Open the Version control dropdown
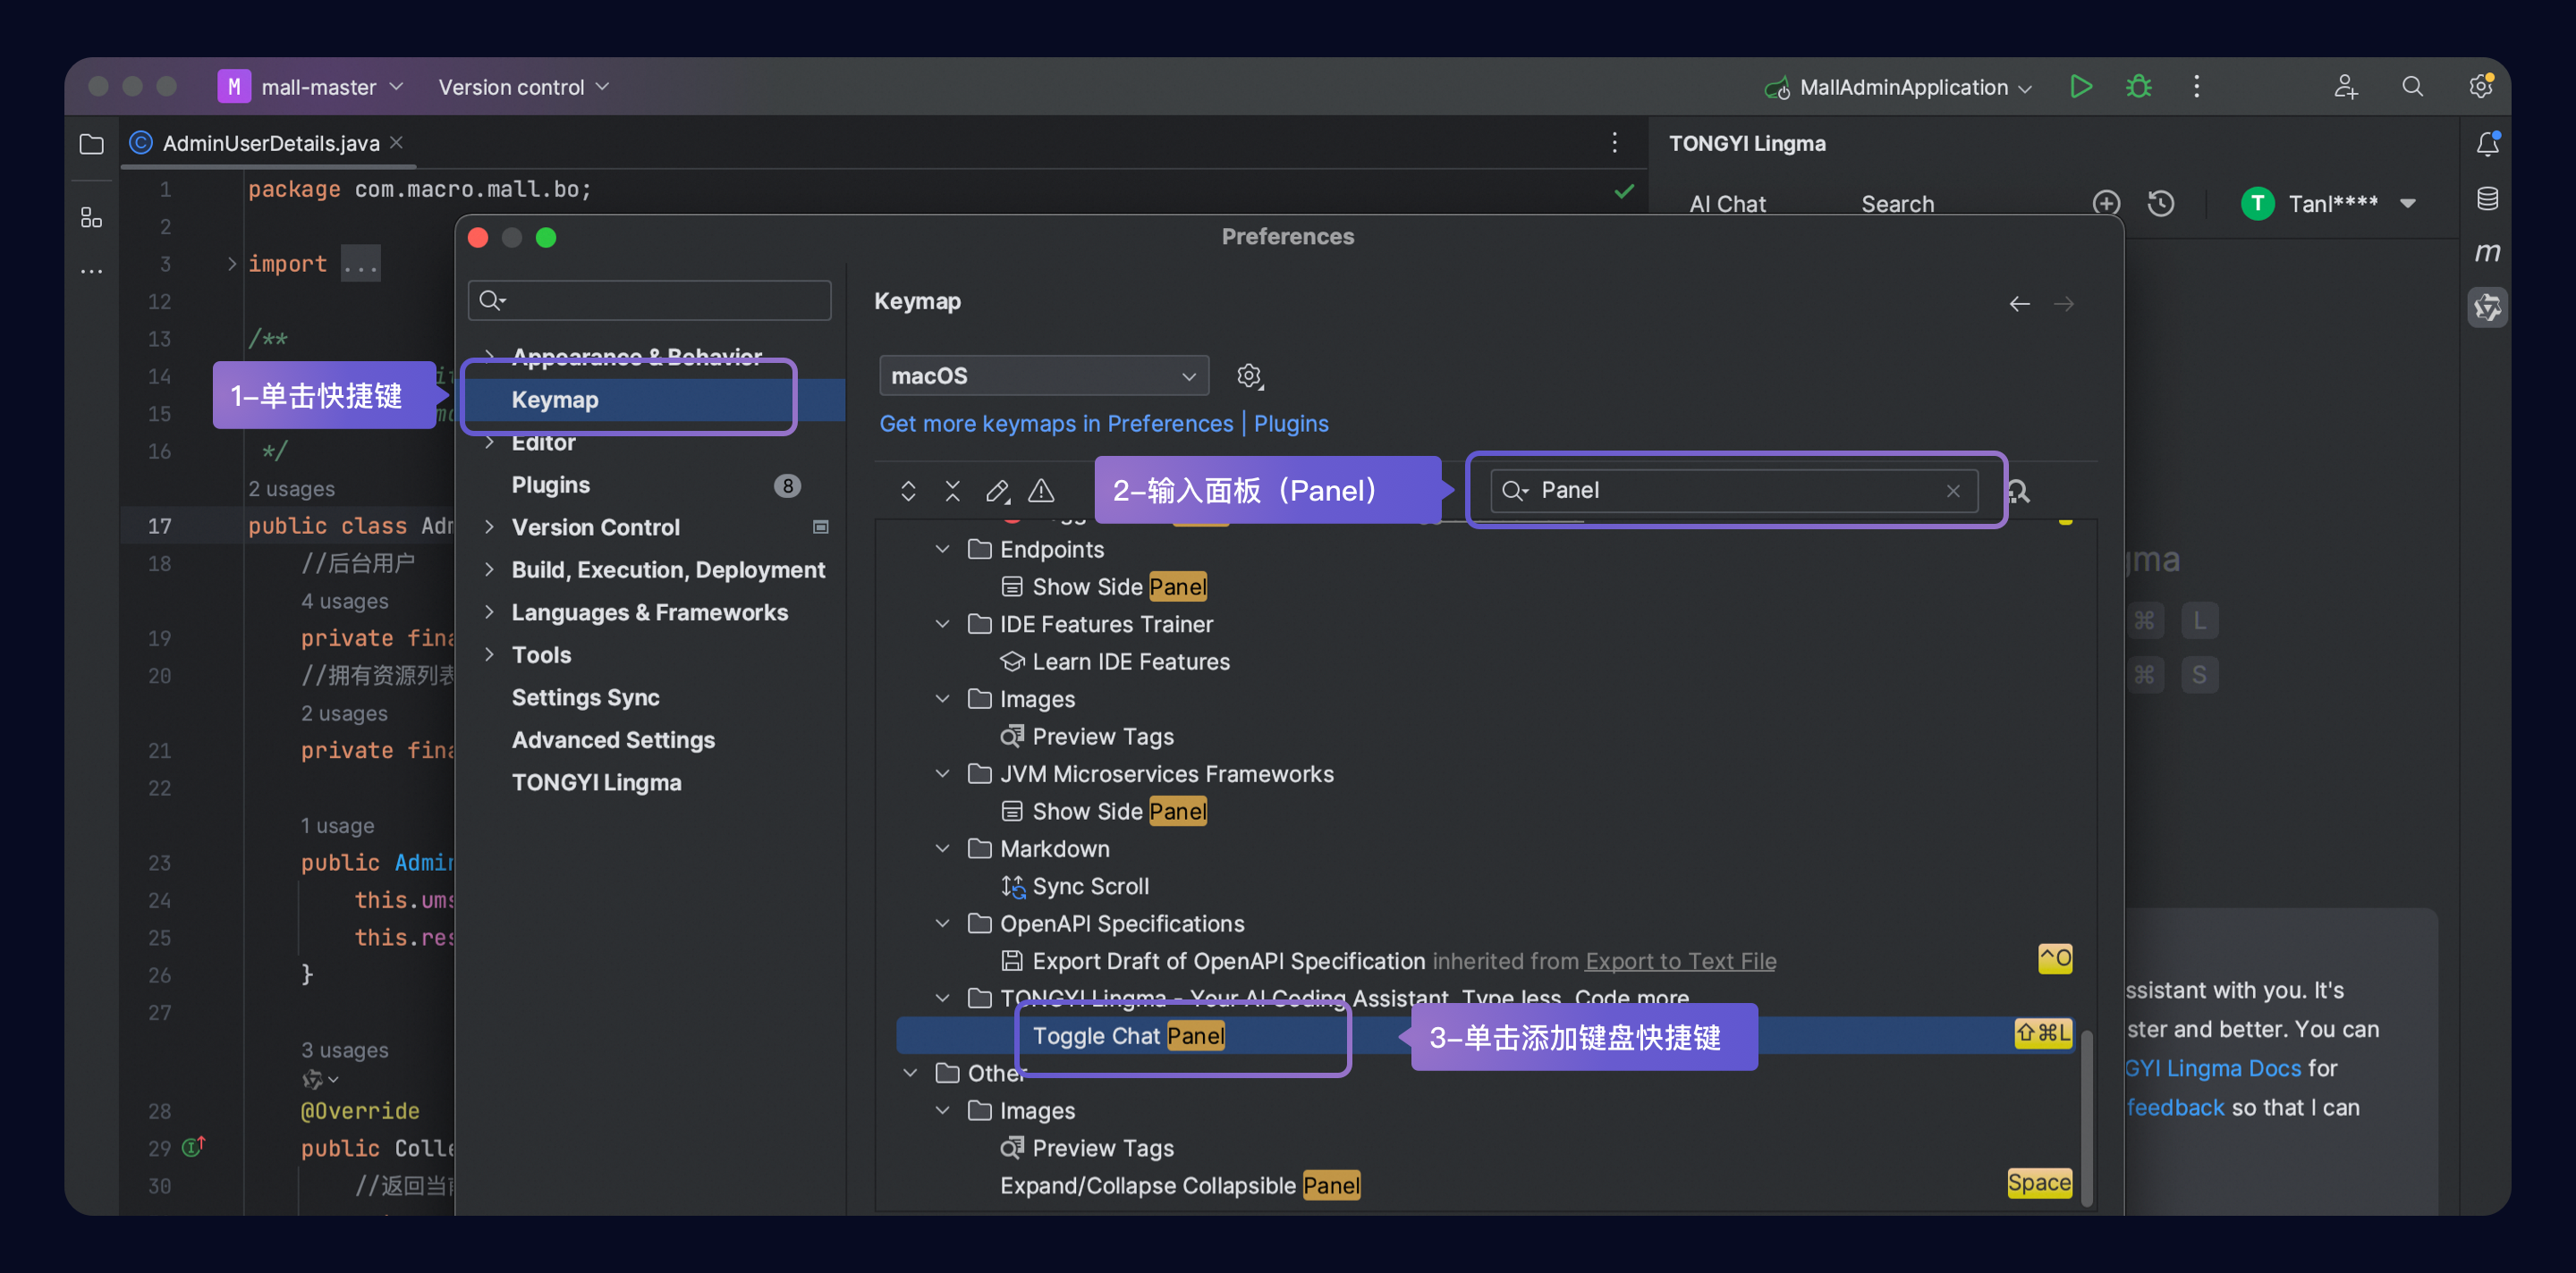Image resolution: width=2576 pixels, height=1273 pixels. [x=523, y=87]
